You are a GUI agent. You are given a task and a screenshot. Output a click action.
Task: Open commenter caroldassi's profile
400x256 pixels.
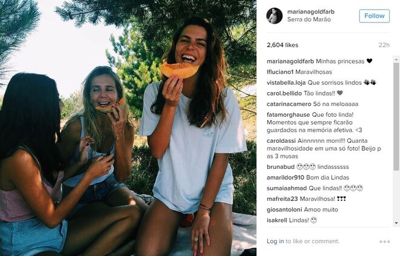pos(281,141)
